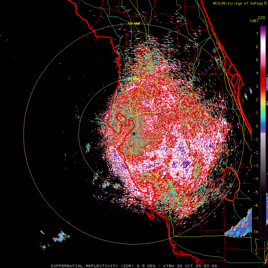This screenshot has height=268, width=268.
Task: Click the 2 value on color scale
Action: tap(257, 100)
